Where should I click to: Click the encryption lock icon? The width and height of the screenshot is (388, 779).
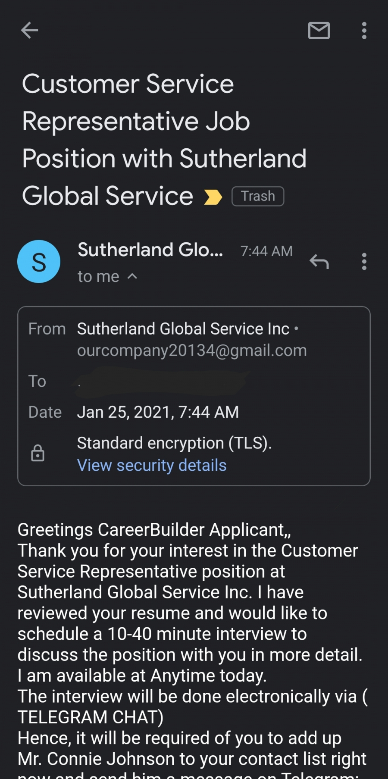(38, 453)
